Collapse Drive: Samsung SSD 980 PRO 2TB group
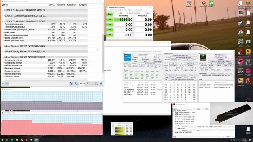Image resolution: width=253 pixels, height=142 pixels. click(2, 57)
